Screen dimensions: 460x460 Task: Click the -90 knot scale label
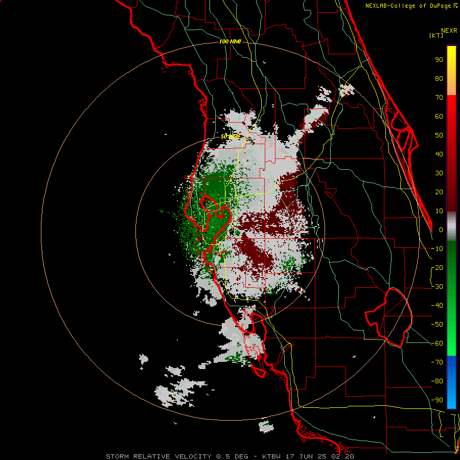click(x=437, y=400)
